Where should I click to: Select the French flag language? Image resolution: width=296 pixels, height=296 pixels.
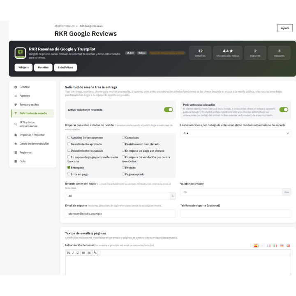pos(268,245)
